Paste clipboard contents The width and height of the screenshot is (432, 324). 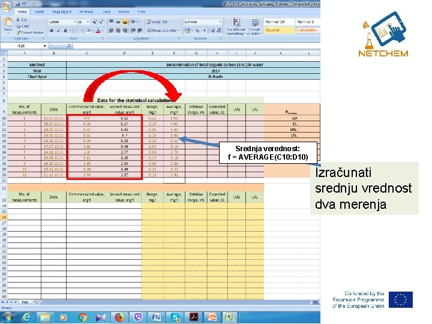(8, 25)
